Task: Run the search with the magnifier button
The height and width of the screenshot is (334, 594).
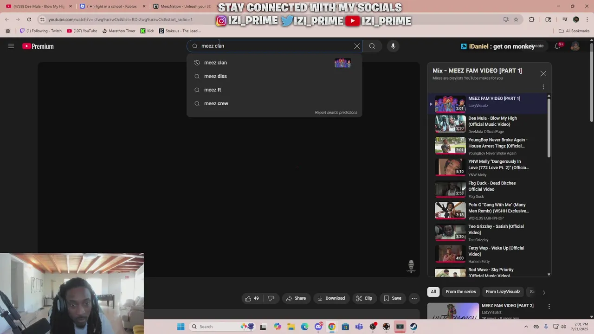Action: pyautogui.click(x=372, y=46)
